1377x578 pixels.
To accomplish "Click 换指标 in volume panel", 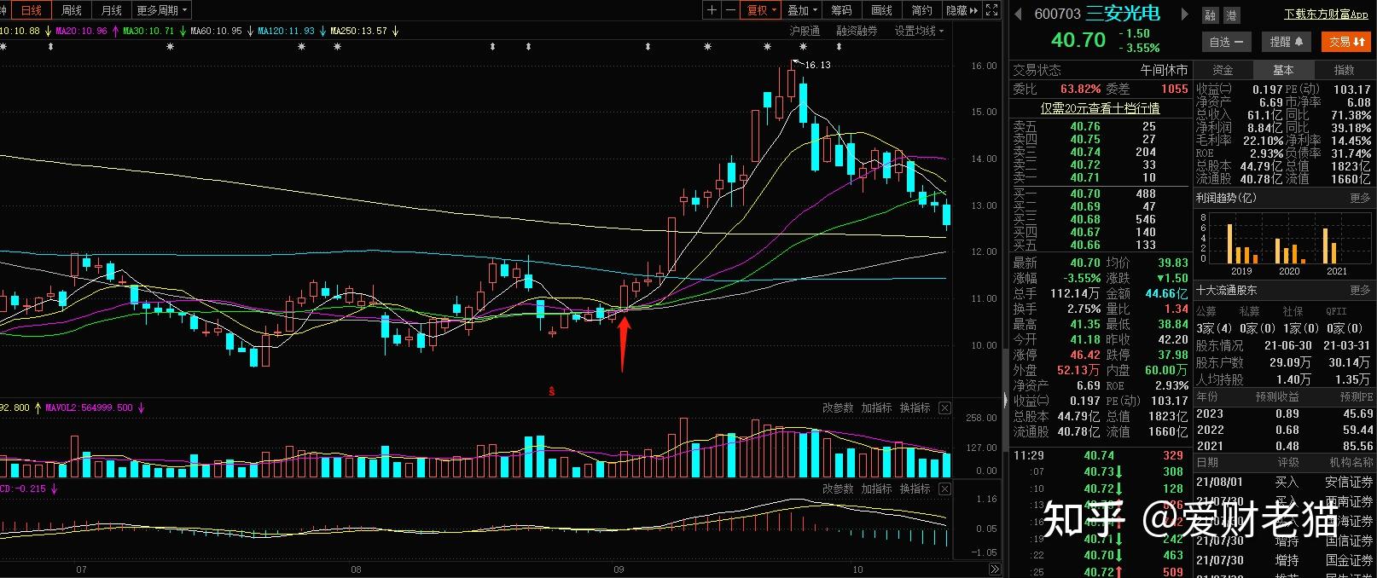I will [x=915, y=408].
